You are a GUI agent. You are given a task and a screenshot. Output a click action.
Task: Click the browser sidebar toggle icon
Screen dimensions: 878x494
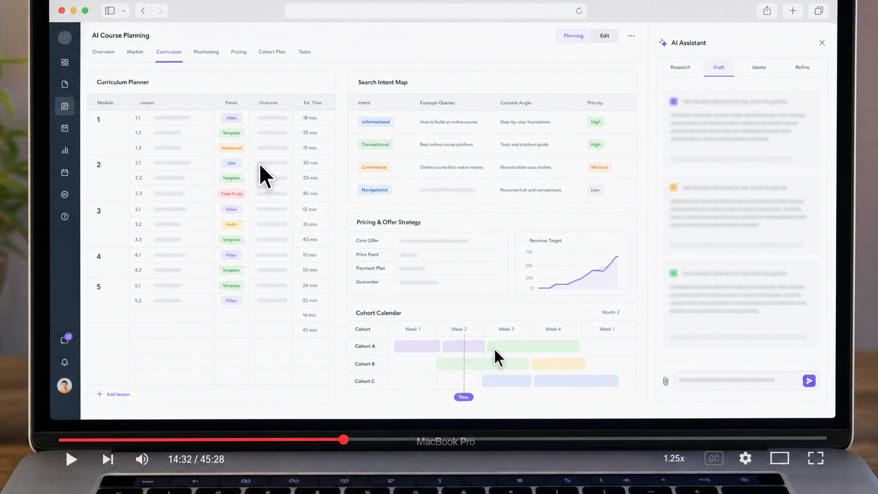click(110, 10)
